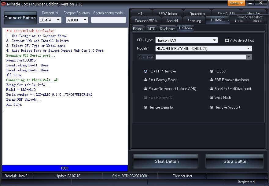
Task: Focus the Search phone model field
Action: tap(109, 20)
